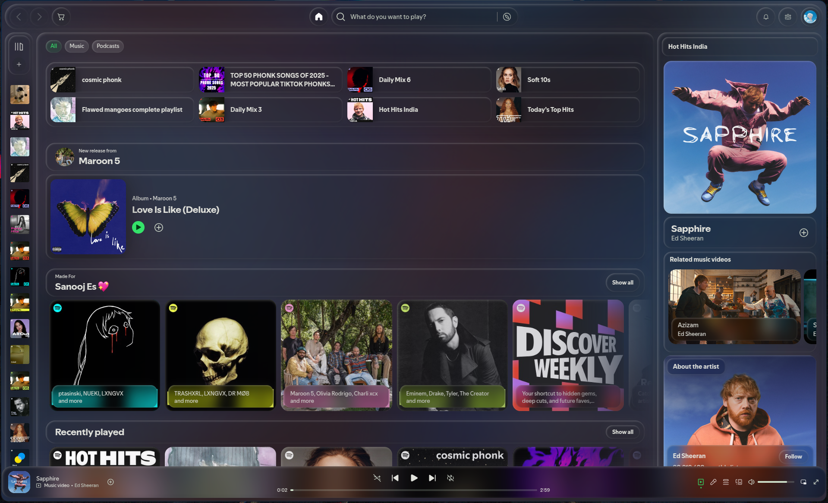Open the Soft 10s shortcut
The height and width of the screenshot is (503, 828).
(567, 79)
